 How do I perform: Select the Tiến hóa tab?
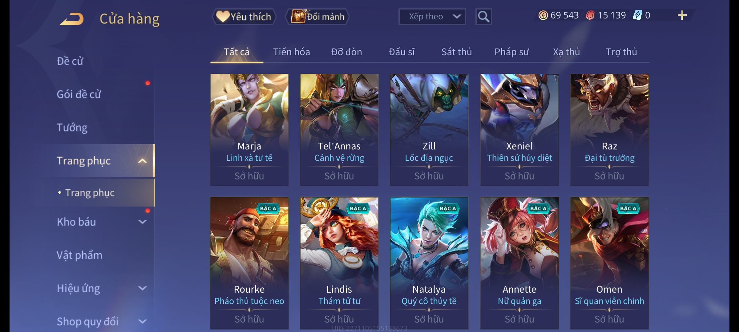pos(291,52)
